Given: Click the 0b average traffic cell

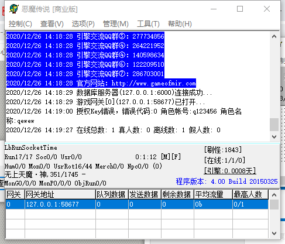Looking at the screenshot, I should click(x=213, y=204).
